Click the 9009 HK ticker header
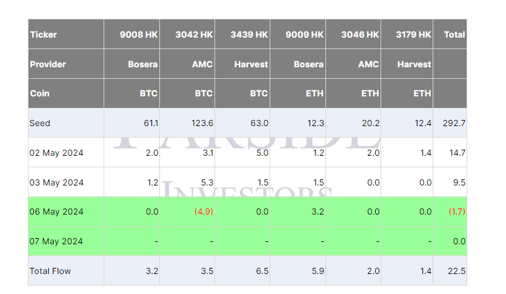Viewport: 506px width, 294px height. (298, 34)
